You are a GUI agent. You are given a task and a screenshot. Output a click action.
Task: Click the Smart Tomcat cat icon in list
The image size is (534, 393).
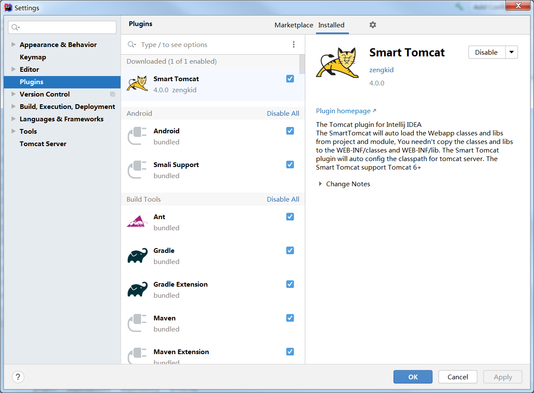137,84
